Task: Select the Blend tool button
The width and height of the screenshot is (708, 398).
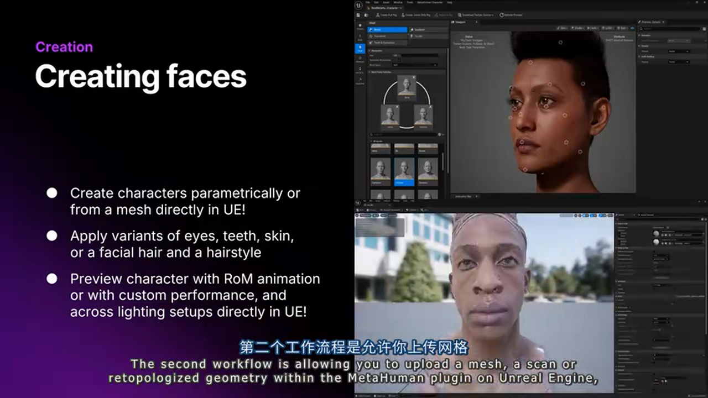Action: coord(387,30)
